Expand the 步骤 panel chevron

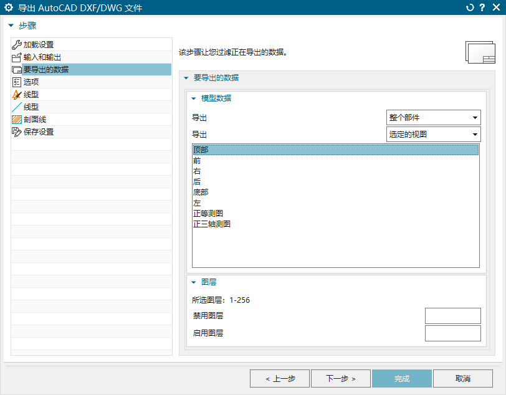10,26
